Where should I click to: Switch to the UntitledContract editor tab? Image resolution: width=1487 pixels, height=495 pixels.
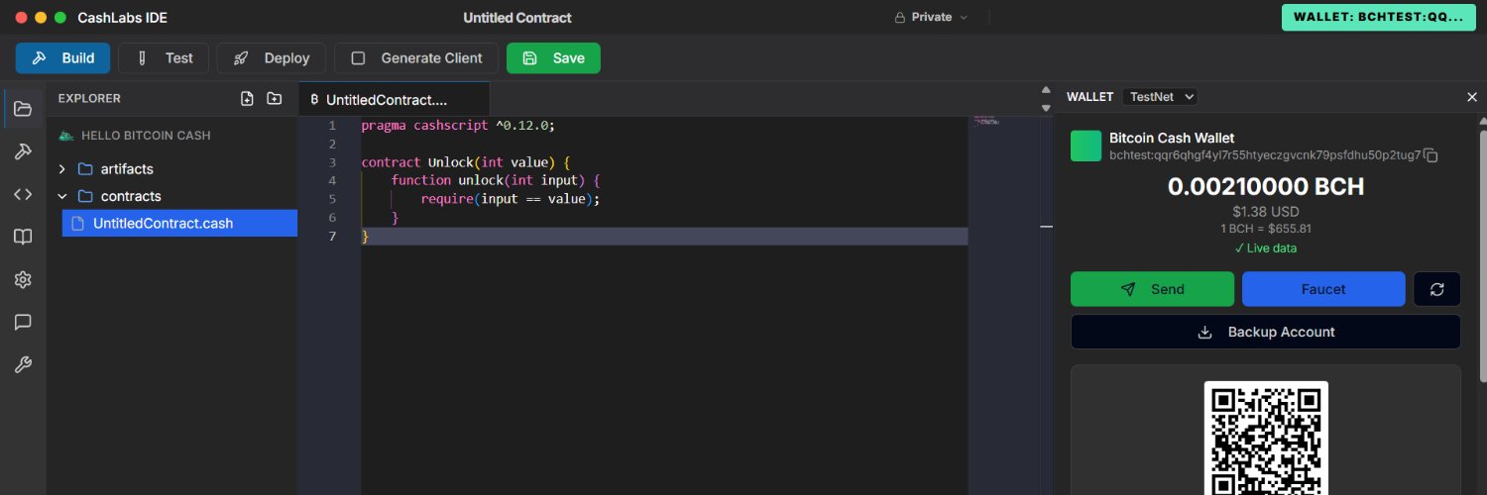pos(394,100)
